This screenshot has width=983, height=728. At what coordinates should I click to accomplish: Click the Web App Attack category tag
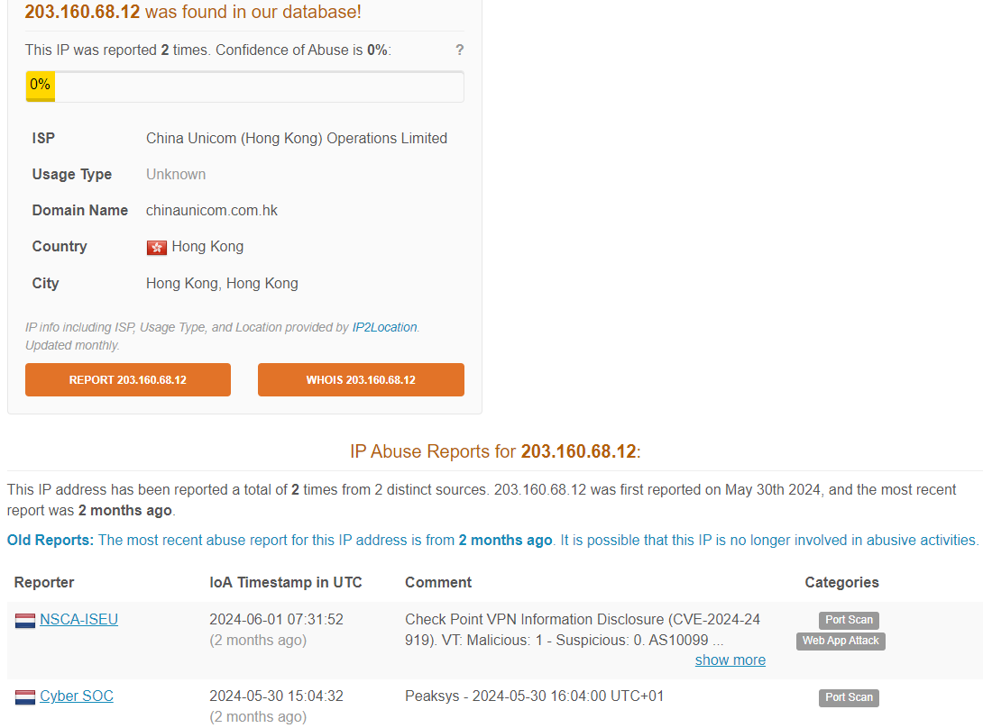[x=841, y=641]
